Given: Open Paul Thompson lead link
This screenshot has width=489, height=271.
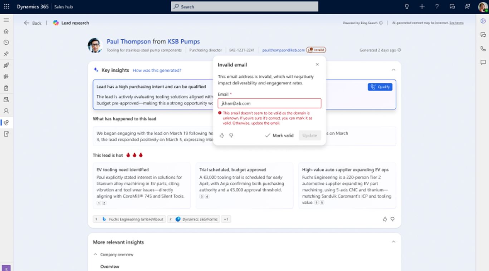Looking at the screenshot, I should coord(129,41).
